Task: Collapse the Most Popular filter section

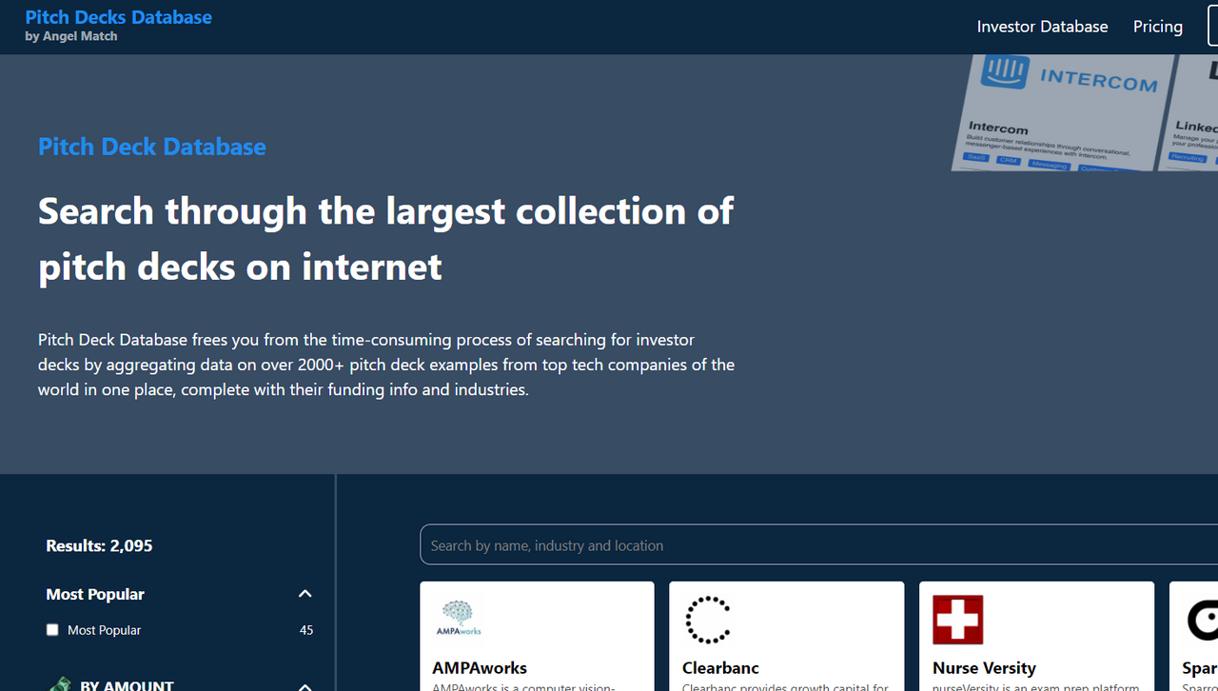Action: tap(304, 594)
